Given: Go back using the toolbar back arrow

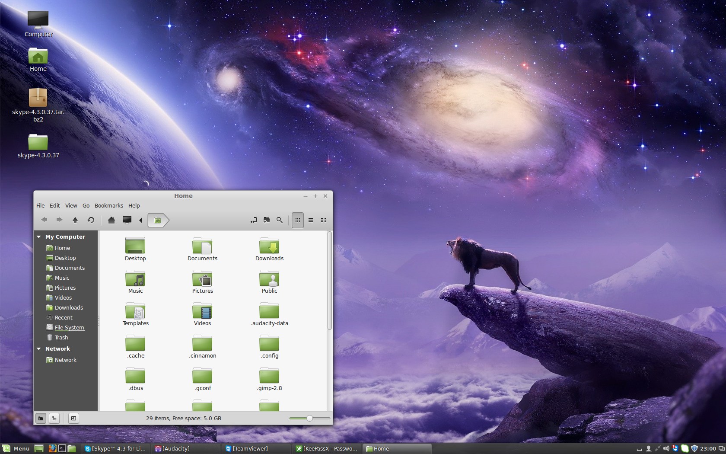Looking at the screenshot, I should [x=44, y=220].
